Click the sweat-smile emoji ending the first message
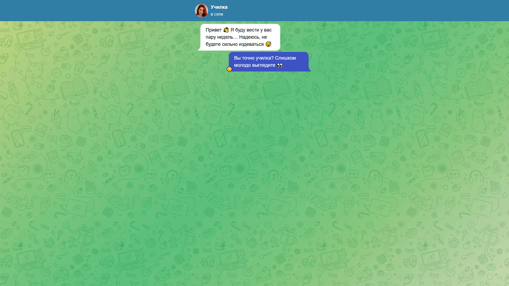 coord(268,44)
